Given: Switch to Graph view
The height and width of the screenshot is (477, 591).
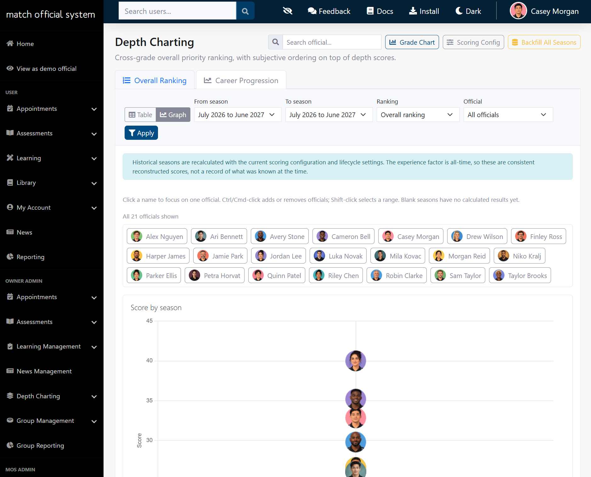Looking at the screenshot, I should tap(173, 115).
